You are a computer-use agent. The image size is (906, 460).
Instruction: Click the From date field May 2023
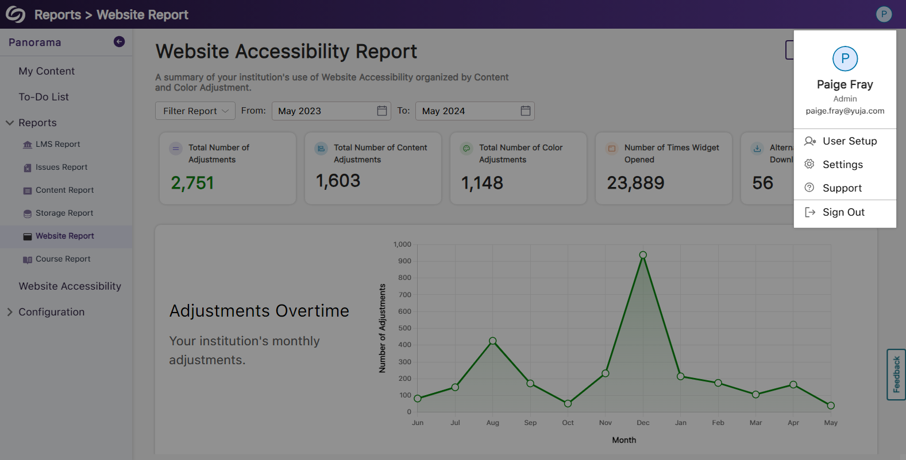pyautogui.click(x=322, y=111)
